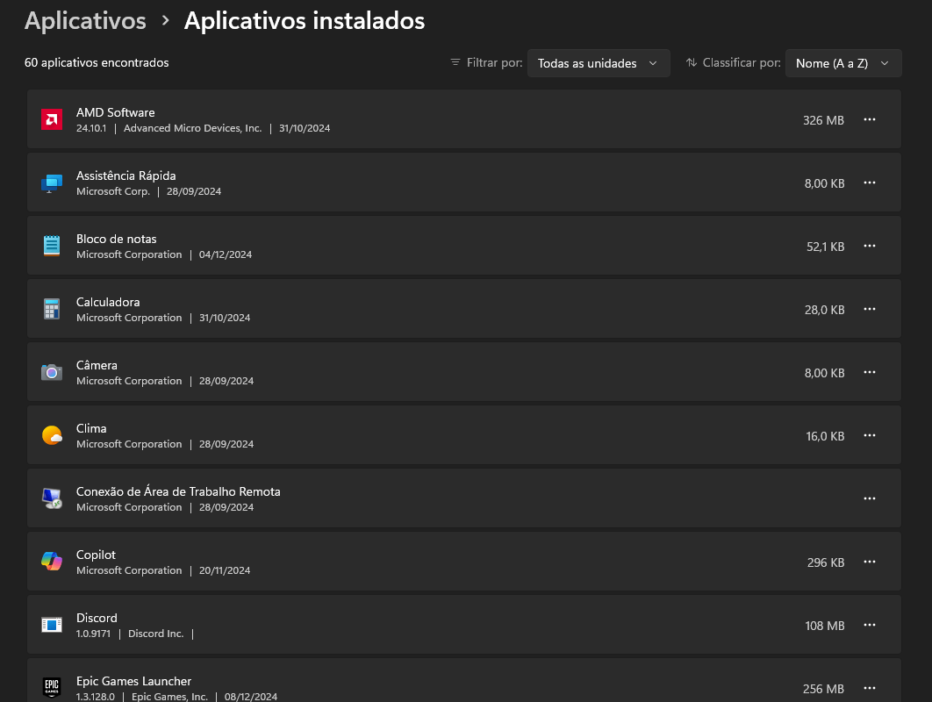
Task: Click the Copilot app icon
Action: point(52,562)
